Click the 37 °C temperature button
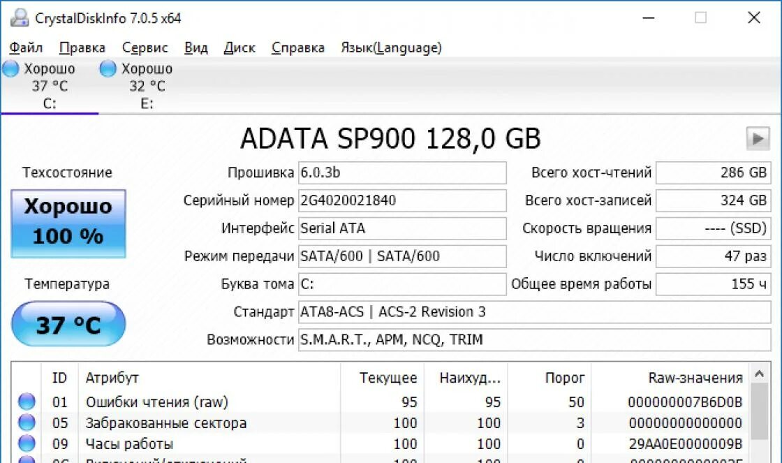Screen dimensions: 782x463 click(x=68, y=324)
